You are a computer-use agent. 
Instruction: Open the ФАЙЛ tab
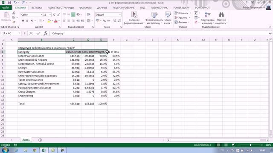click(x=6, y=8)
